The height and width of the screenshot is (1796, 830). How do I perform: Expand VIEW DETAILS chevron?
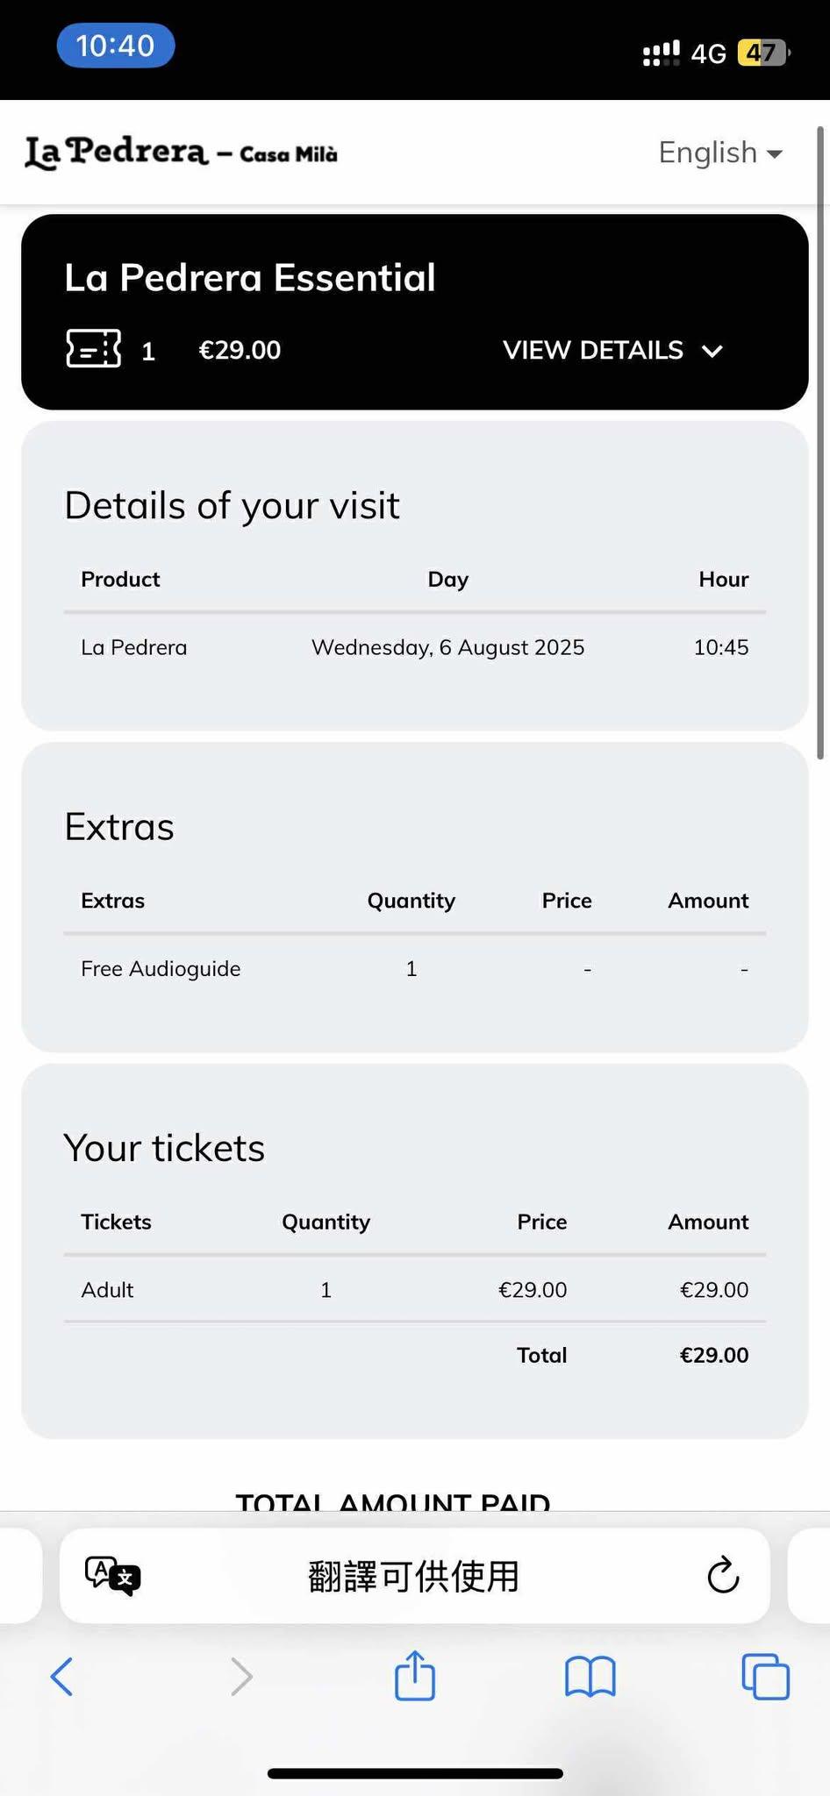(712, 351)
